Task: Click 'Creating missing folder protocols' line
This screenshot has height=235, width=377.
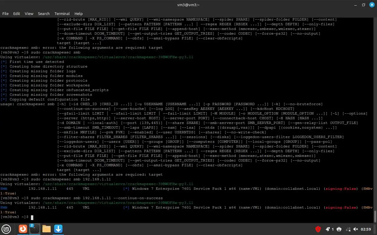Action: click(x=49, y=80)
